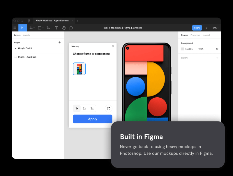Open the 24% zoom dropdown
Screen dimensions: 233x176
216,28
